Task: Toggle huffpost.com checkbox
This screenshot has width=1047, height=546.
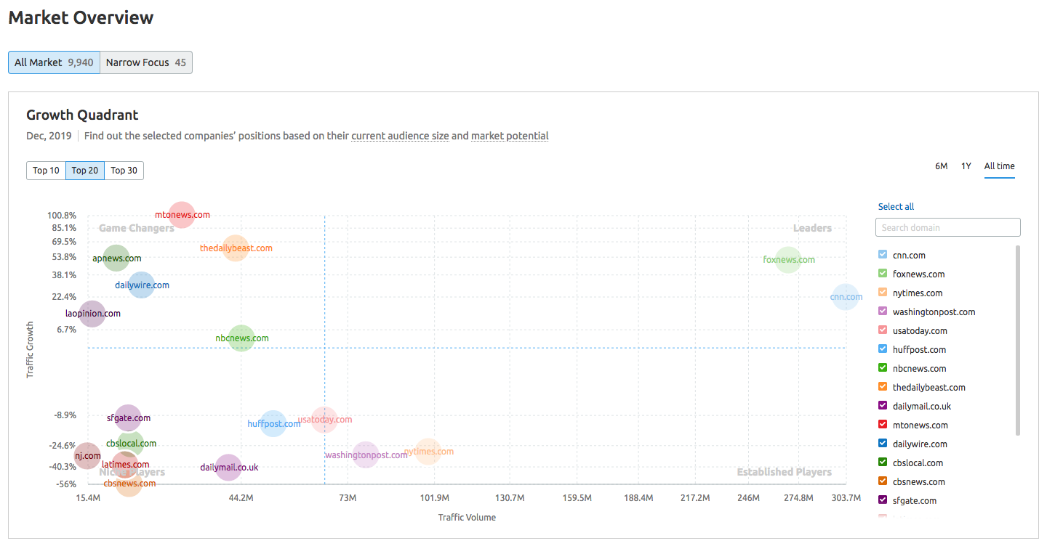Action: [x=883, y=349]
